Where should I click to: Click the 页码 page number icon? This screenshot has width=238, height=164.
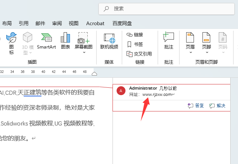222,37
